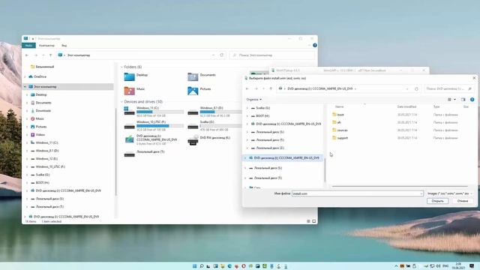
Task: Open recent locations dropdown in Explorer window
Action: click(43, 55)
